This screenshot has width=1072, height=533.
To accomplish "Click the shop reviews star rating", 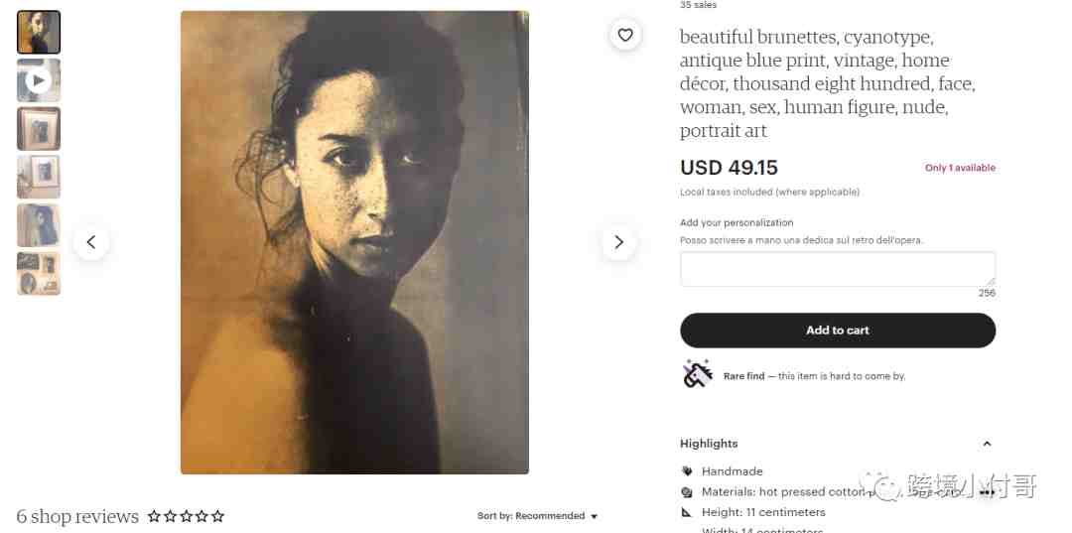I will click(x=186, y=516).
